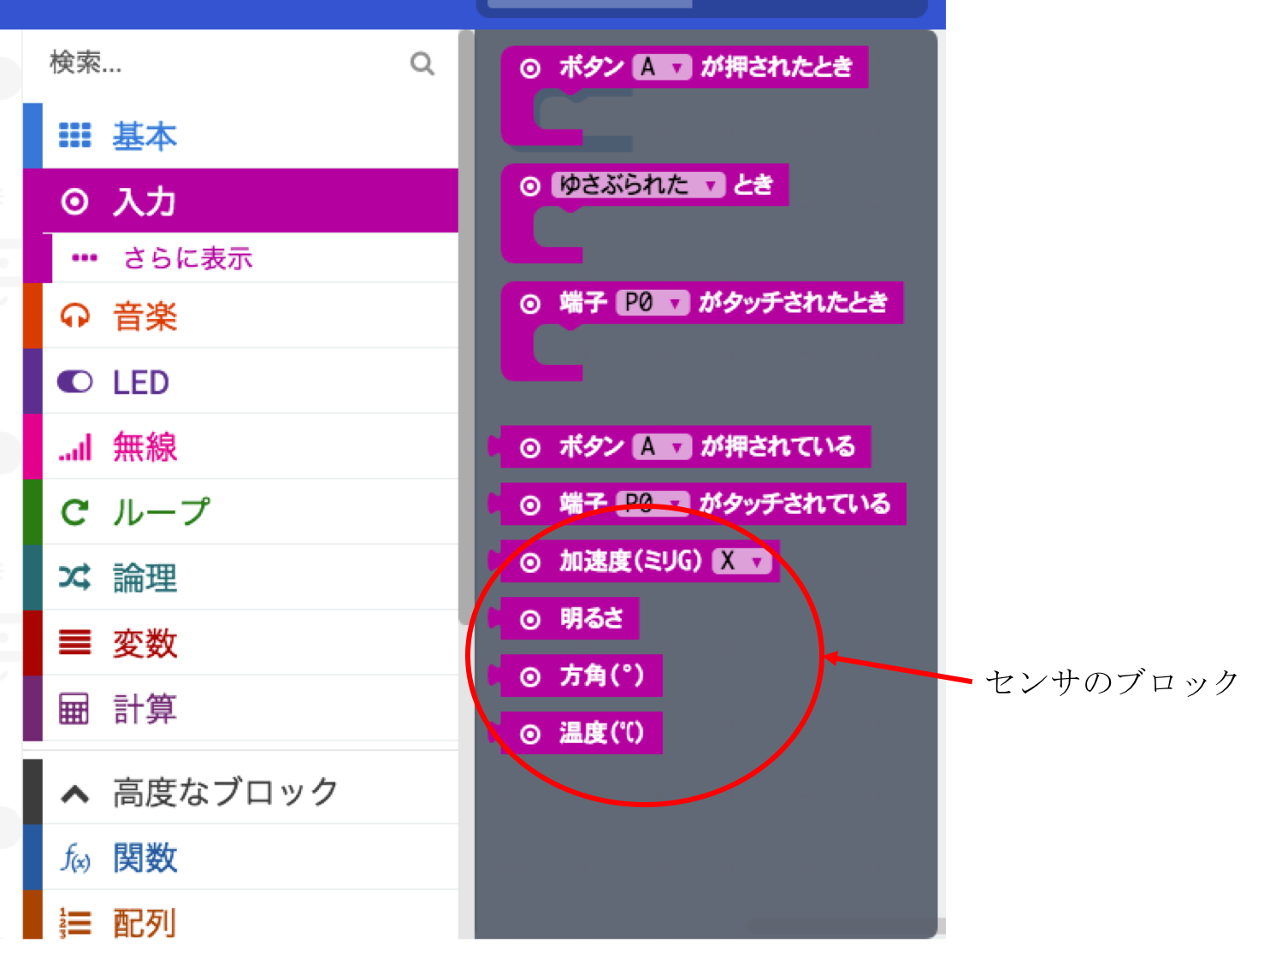Click the 関数 f(x) icon
Viewport: 1264px width, 962px height.
(75, 858)
